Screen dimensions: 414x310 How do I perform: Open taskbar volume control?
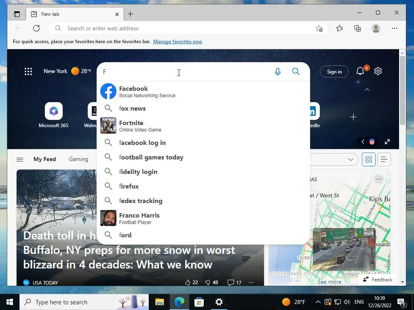point(347,302)
